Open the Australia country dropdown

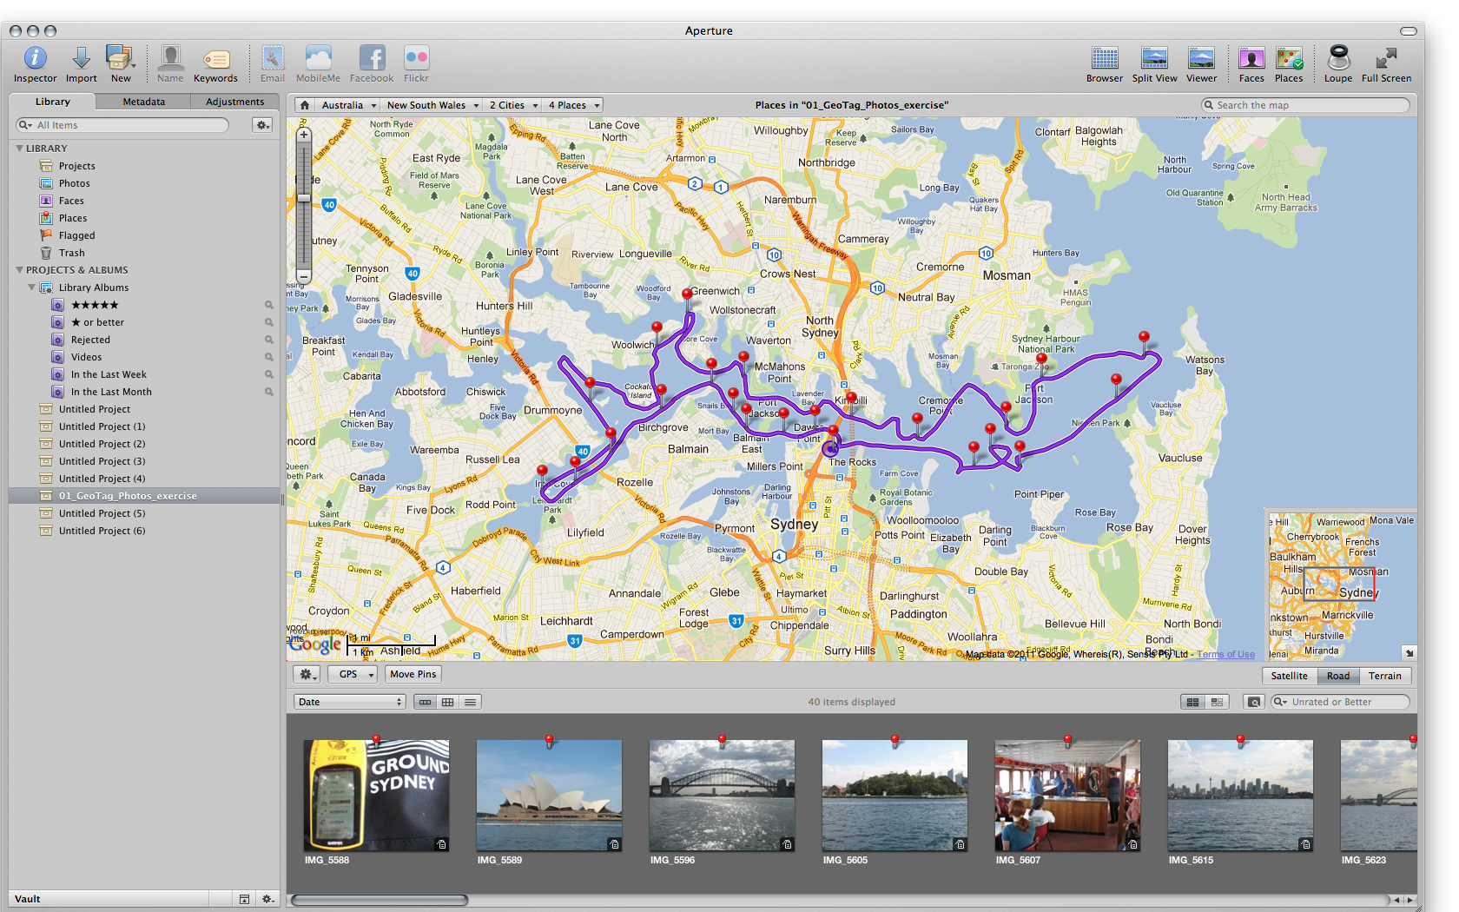click(x=348, y=105)
